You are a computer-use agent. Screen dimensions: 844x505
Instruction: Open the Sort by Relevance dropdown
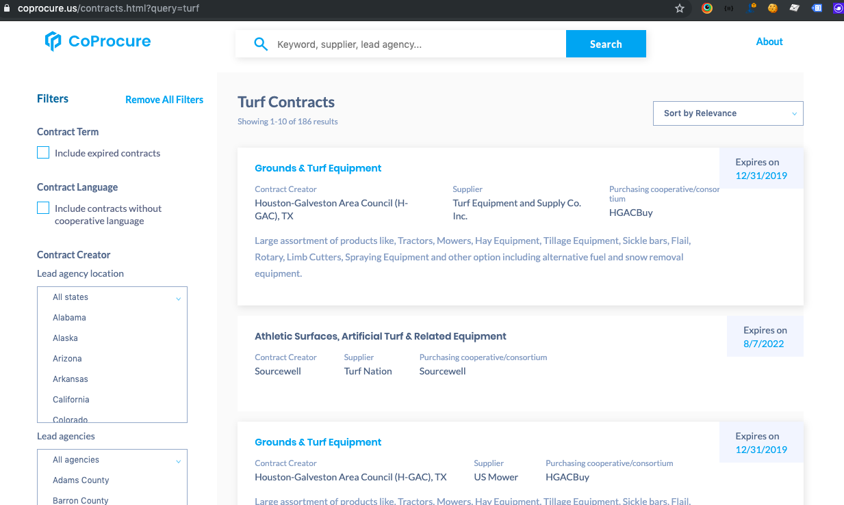pyautogui.click(x=728, y=113)
